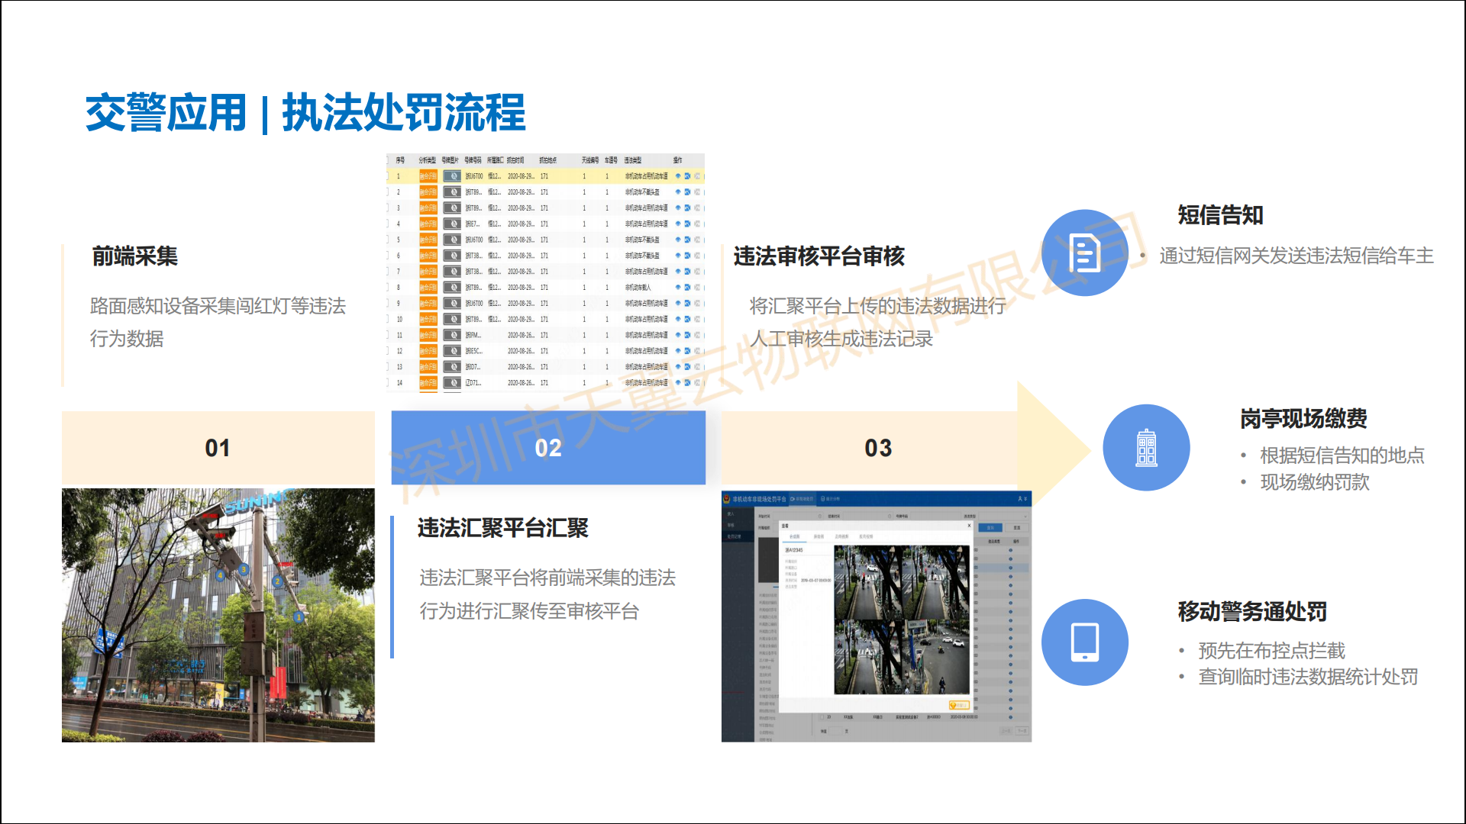The height and width of the screenshot is (824, 1466).
Task: Click the bullet 预先在布控点拦截
Action: point(1271,651)
